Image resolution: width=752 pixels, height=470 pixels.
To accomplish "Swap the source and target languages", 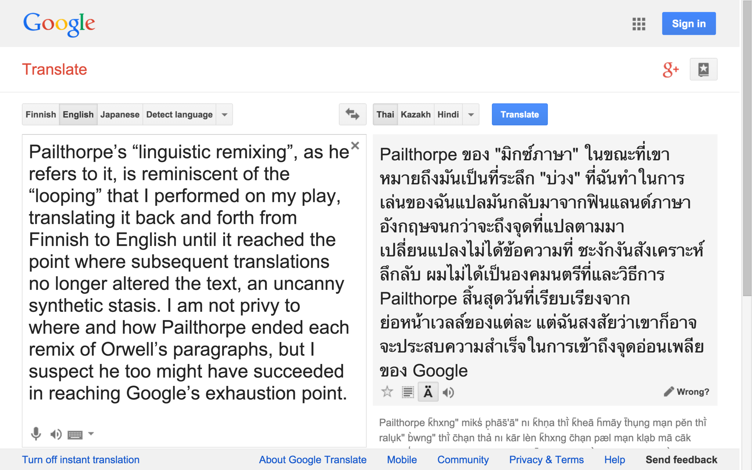I will click(x=352, y=114).
